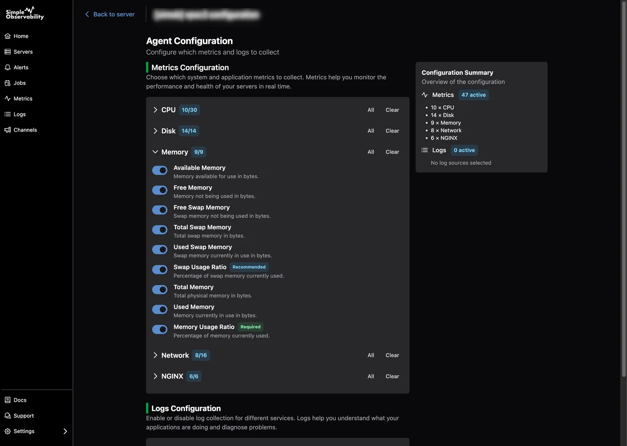Open the Home page from the sidebar

20,36
